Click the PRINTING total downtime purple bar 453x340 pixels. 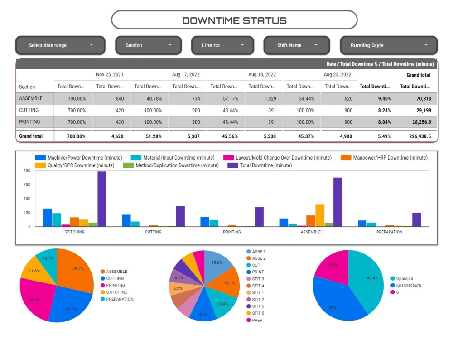pyautogui.click(x=259, y=217)
